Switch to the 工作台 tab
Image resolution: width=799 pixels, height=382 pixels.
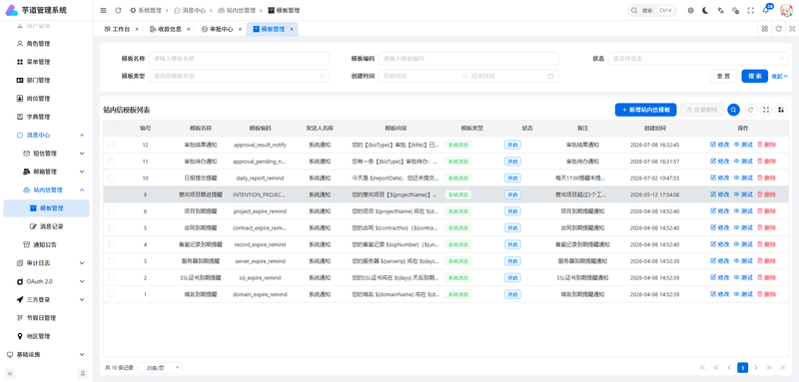click(120, 30)
